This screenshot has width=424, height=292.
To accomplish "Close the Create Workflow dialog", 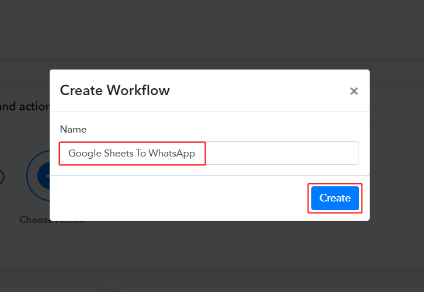I will pos(354,91).
